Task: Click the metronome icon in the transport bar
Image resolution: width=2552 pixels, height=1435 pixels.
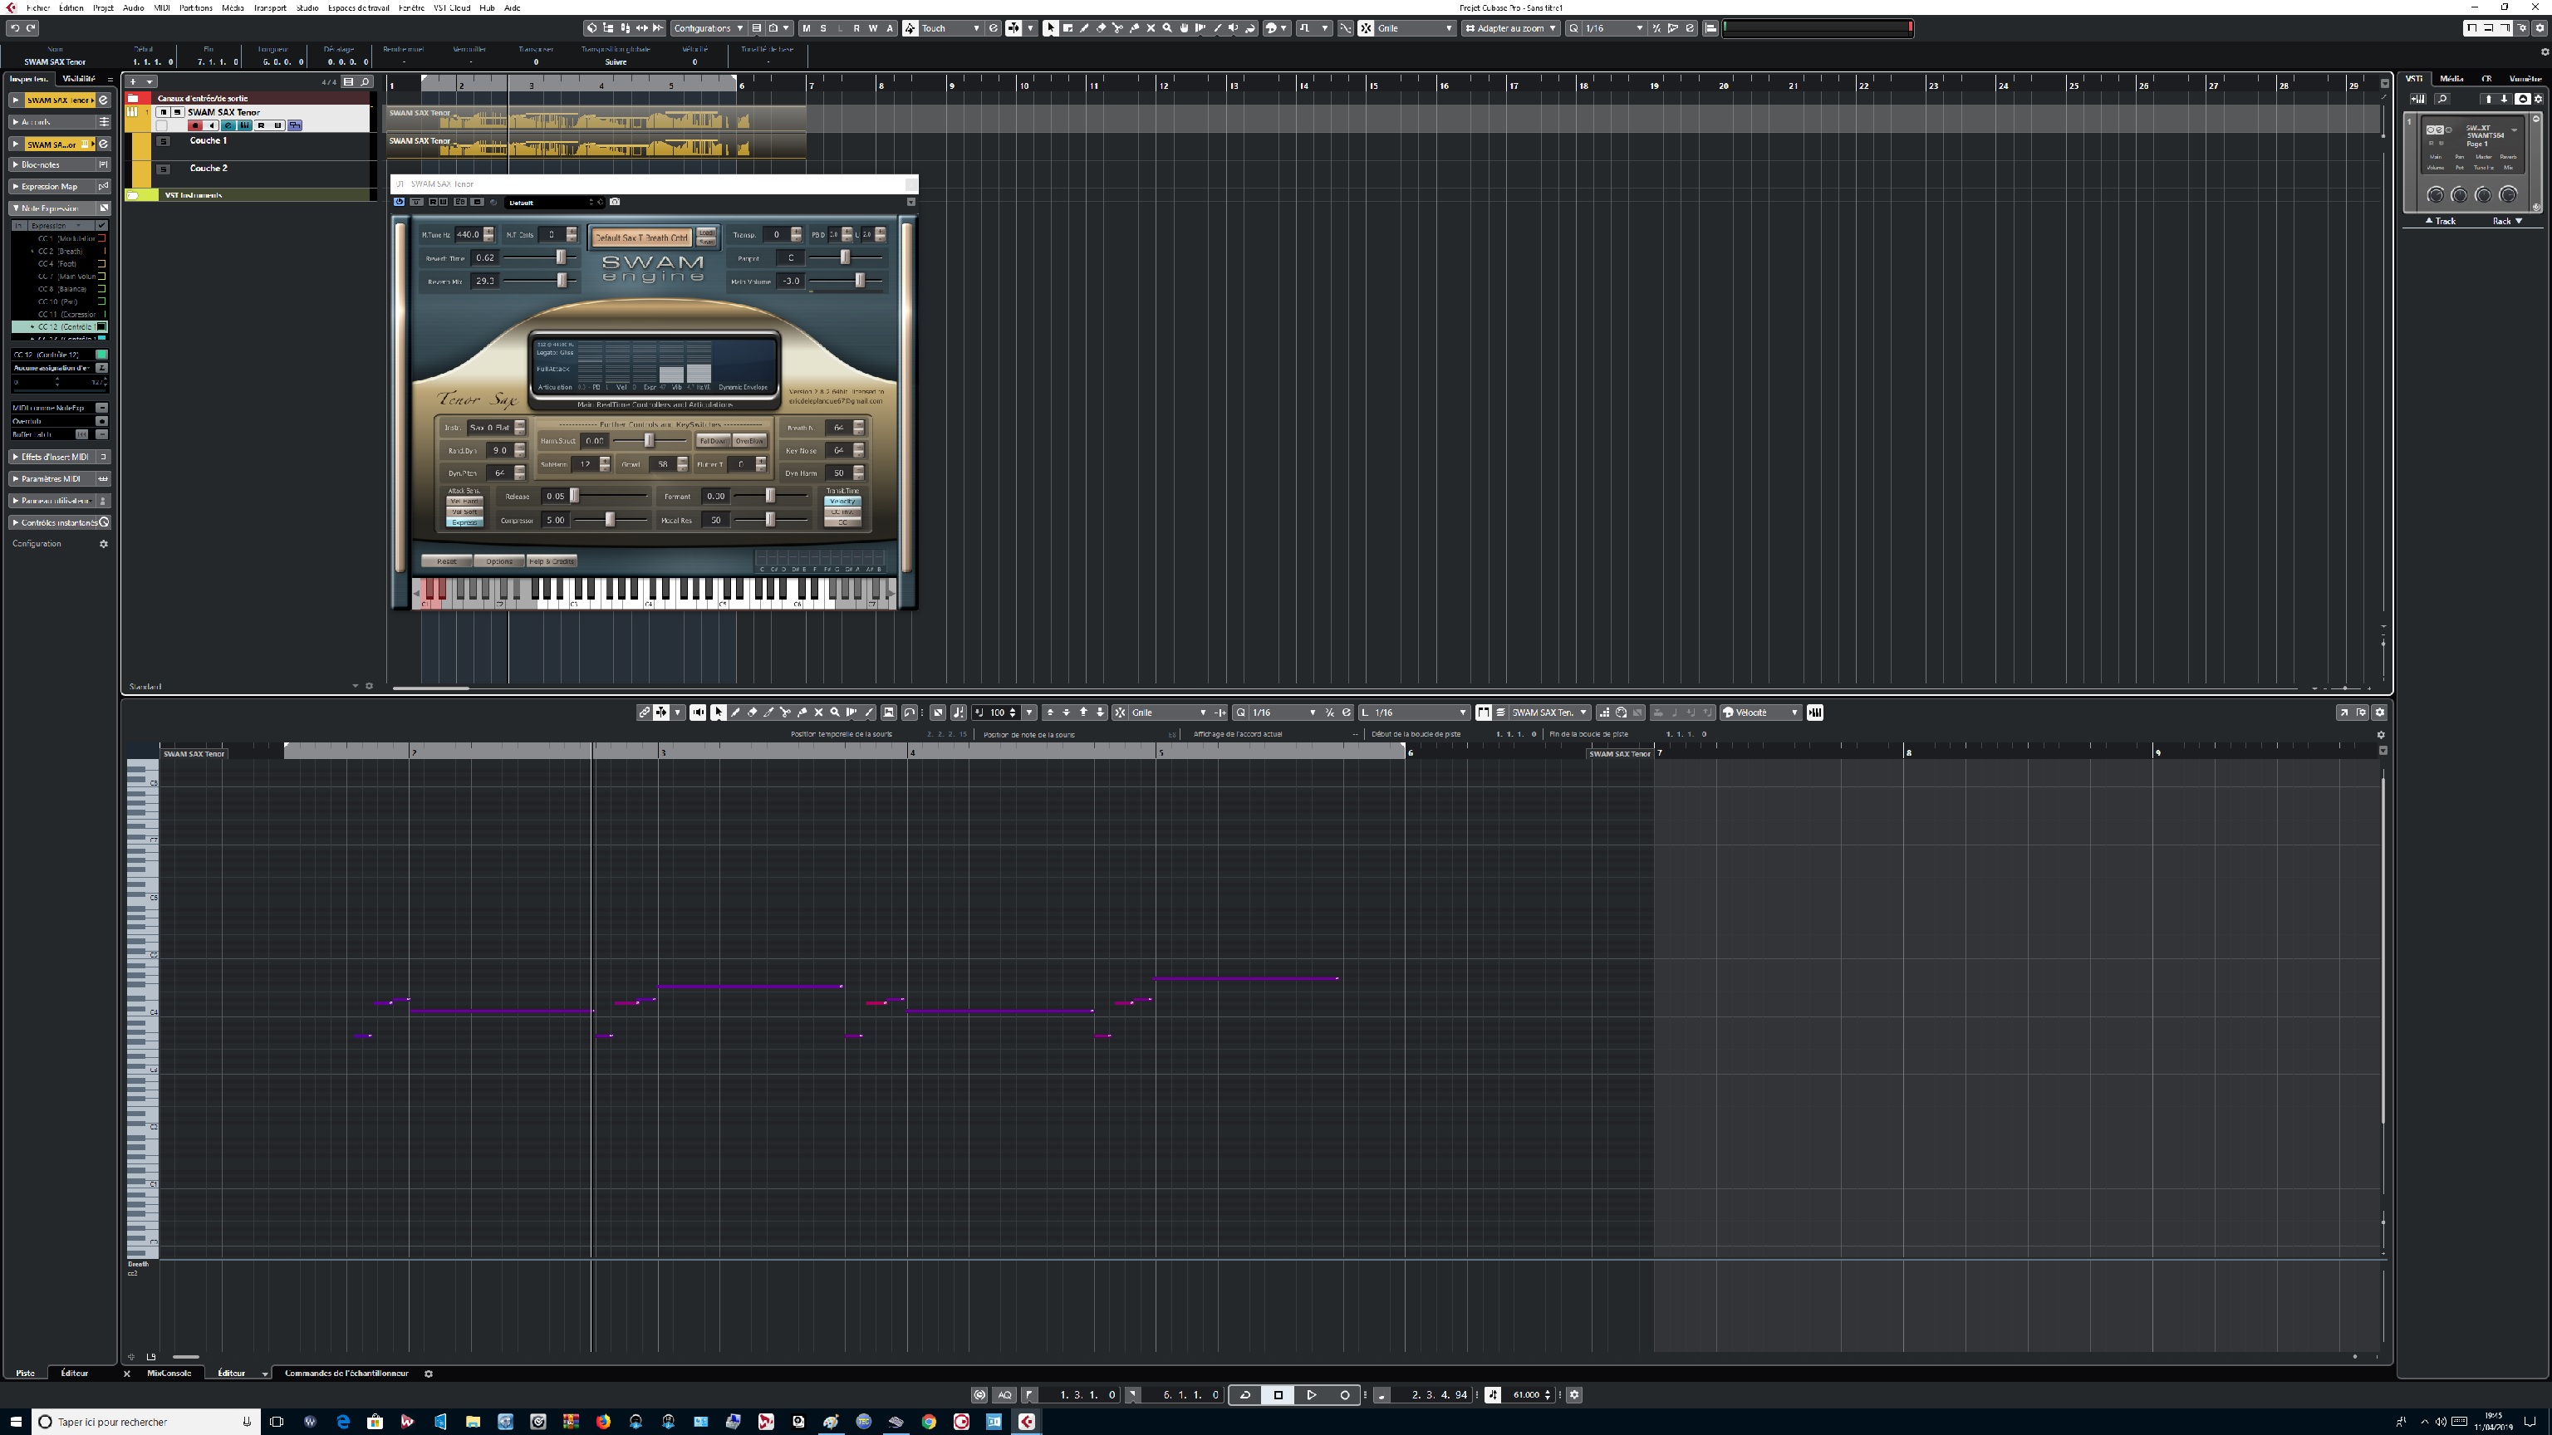Action: (979, 1395)
